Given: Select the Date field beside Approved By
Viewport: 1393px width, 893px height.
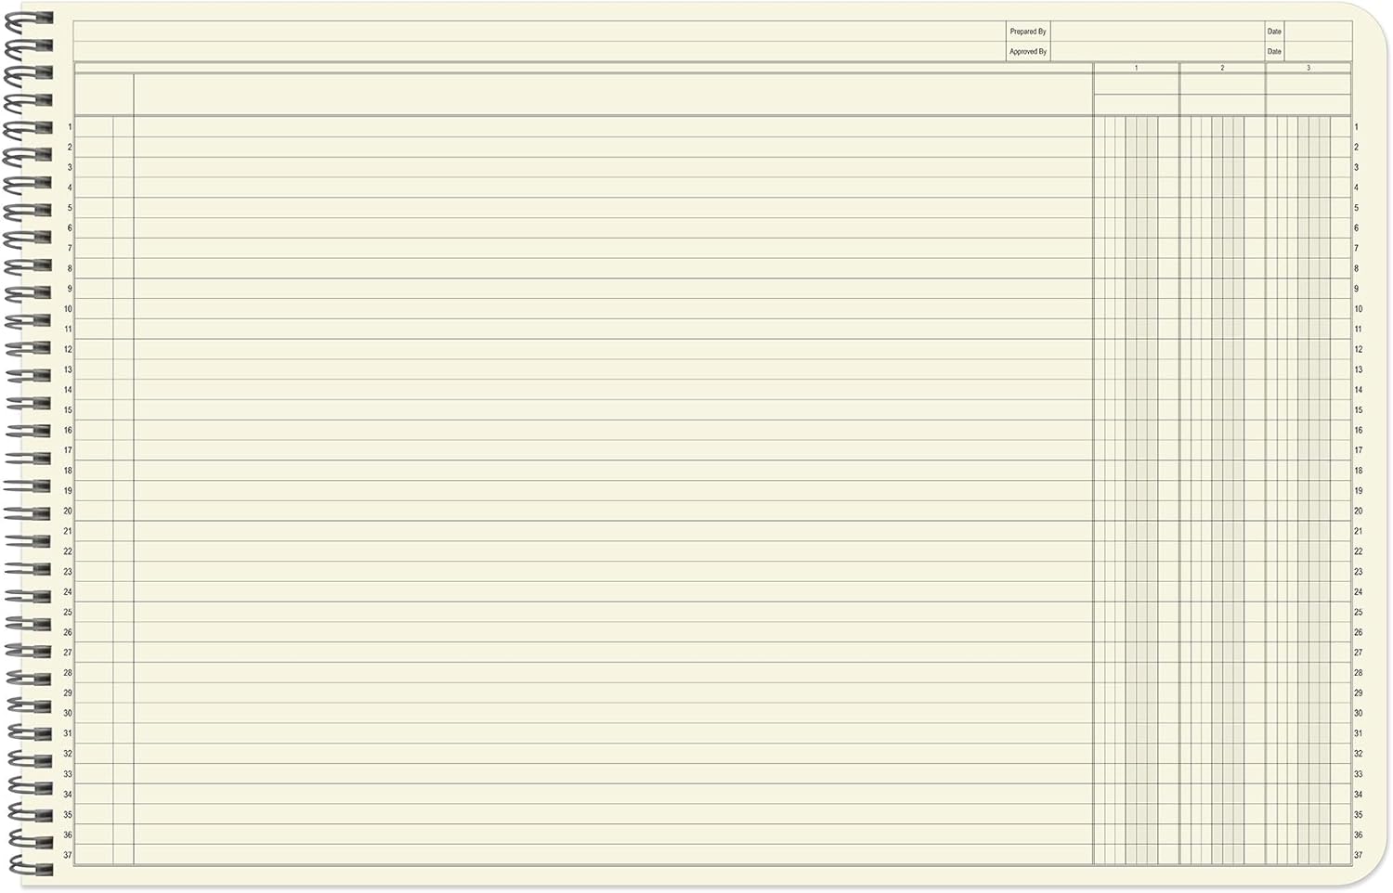Looking at the screenshot, I should click(x=1318, y=52).
